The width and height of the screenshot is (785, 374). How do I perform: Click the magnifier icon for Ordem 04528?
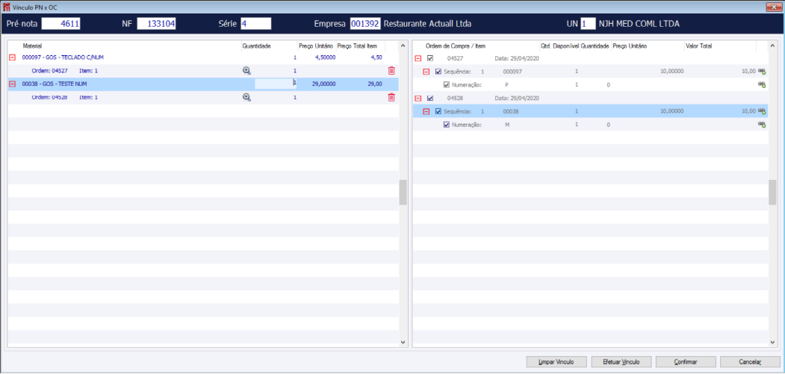pos(246,97)
